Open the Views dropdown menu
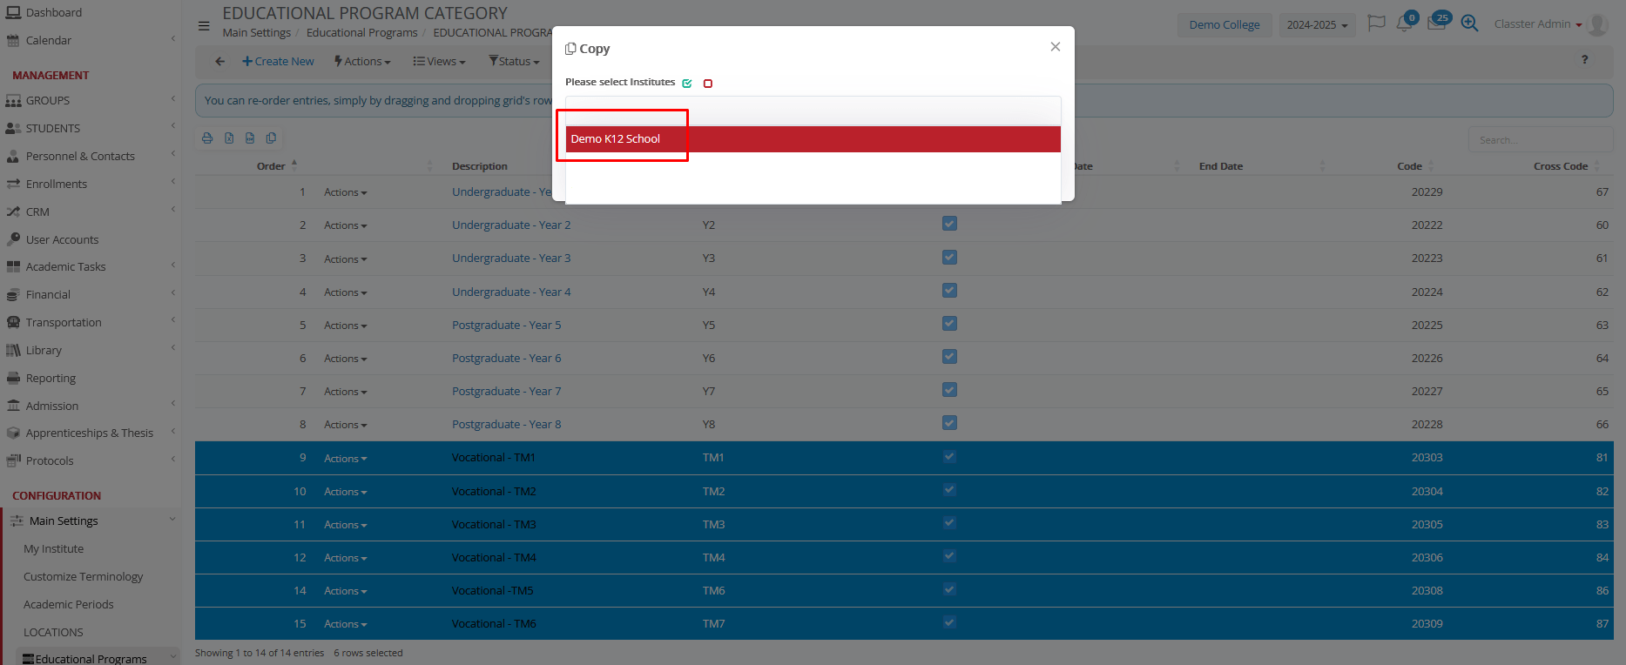This screenshot has height=665, width=1626. (x=440, y=62)
